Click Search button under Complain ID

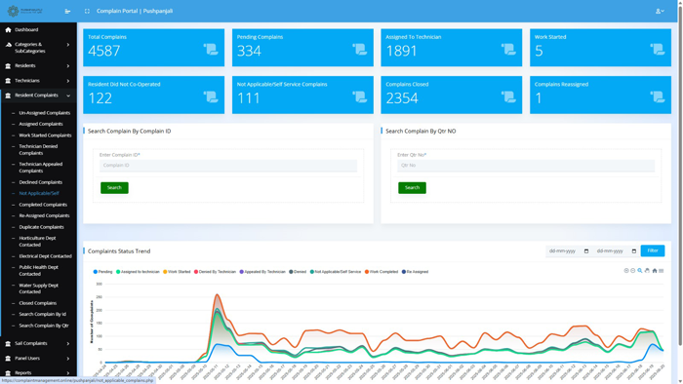(114, 187)
